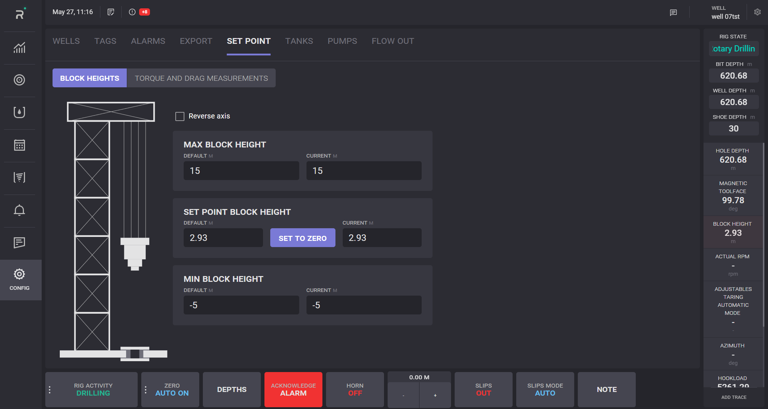Open the bell alarms sidebar icon

[x=20, y=210]
